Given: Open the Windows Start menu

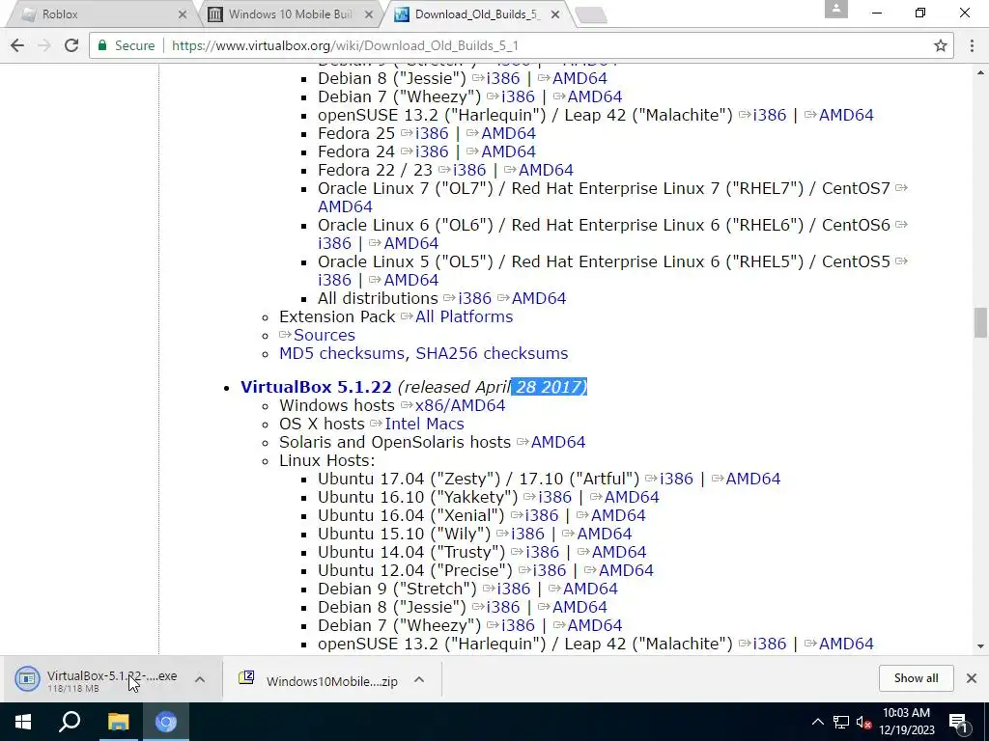Looking at the screenshot, I should click(x=23, y=722).
